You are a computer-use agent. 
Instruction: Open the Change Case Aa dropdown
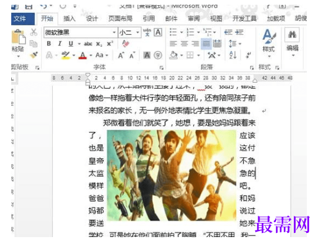pyautogui.click(x=102, y=55)
